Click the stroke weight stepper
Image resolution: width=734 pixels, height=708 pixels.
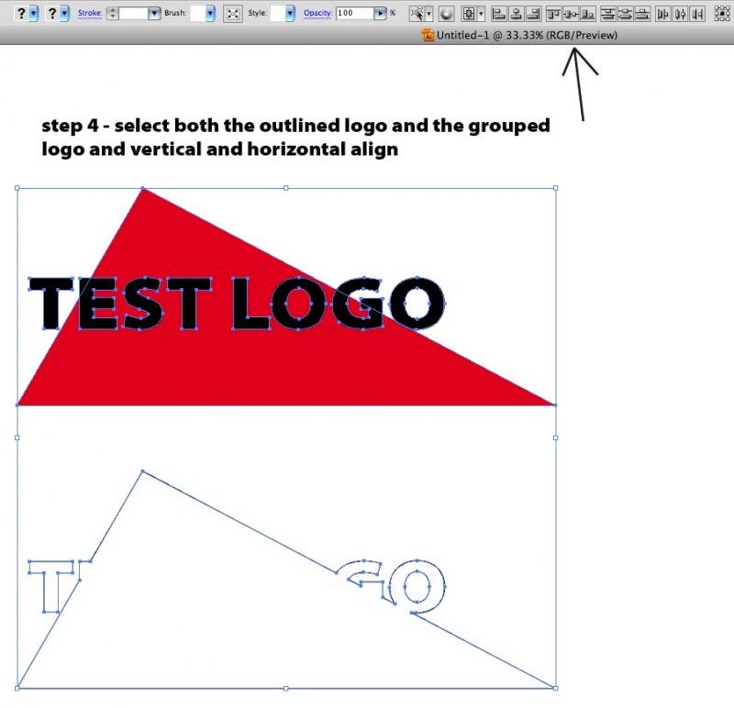click(112, 13)
